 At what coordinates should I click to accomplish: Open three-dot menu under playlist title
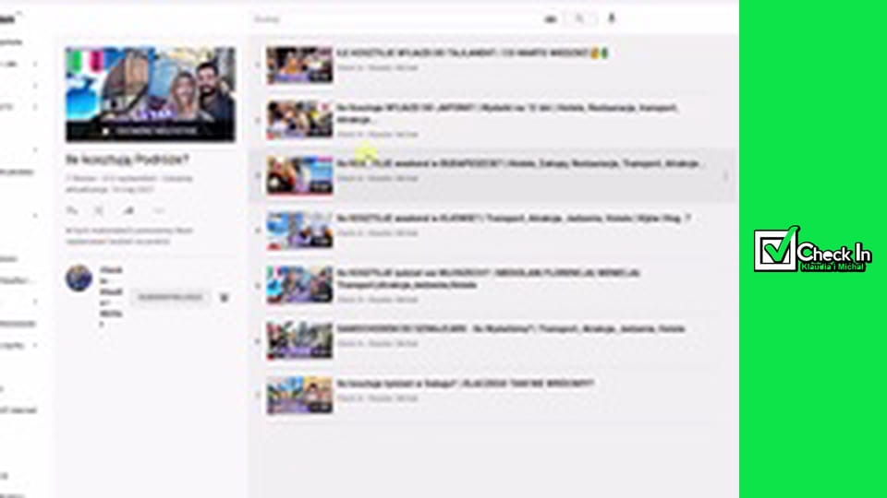coord(158,211)
